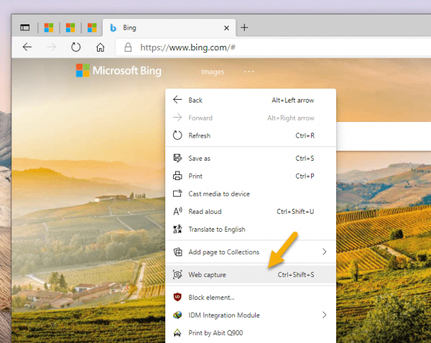Image resolution: width=431 pixels, height=343 pixels.
Task: Open a new tab with plus button
Action: coord(244,27)
